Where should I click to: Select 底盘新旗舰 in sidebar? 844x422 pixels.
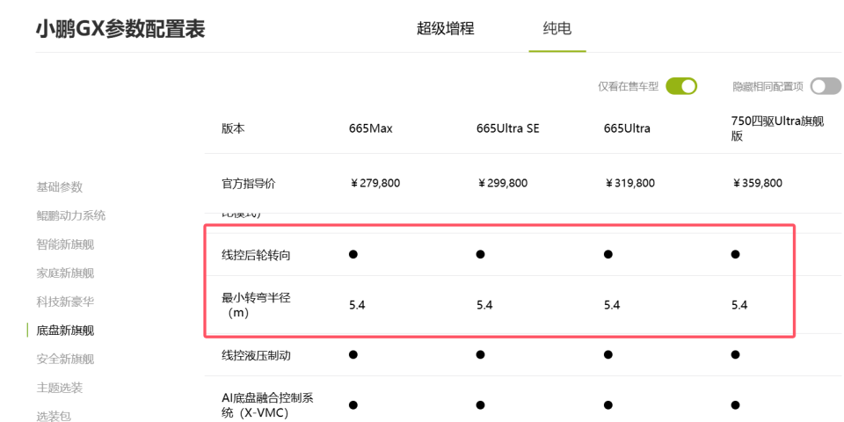[x=65, y=330]
